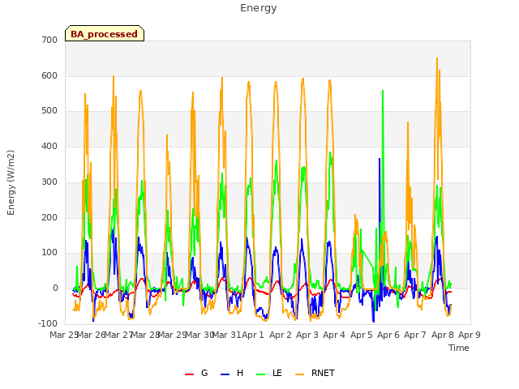Click the blue H legend color marker

coord(225,374)
